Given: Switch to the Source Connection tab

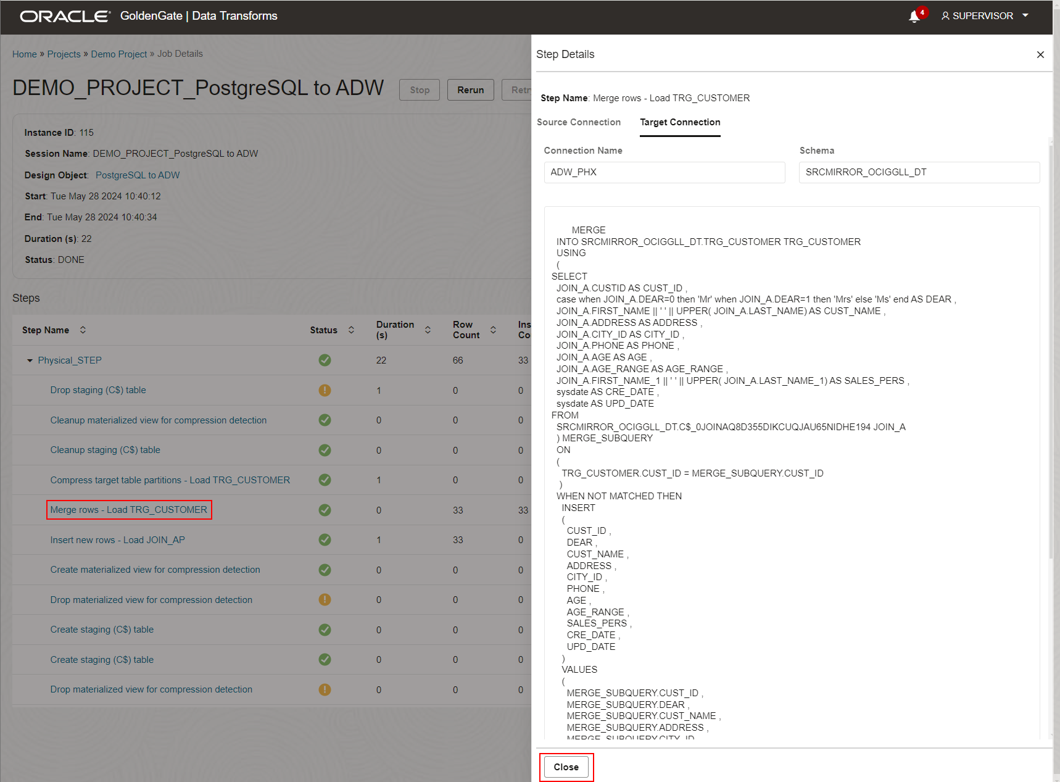Looking at the screenshot, I should [579, 122].
